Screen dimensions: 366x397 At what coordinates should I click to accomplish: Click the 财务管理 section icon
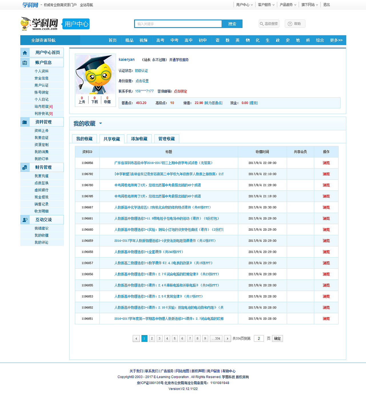click(25, 167)
